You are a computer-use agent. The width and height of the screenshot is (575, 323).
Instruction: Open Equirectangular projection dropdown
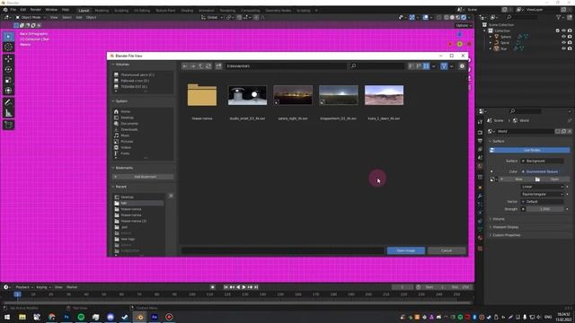543,194
